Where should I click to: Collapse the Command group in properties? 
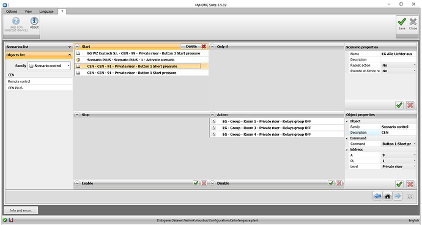[347, 138]
